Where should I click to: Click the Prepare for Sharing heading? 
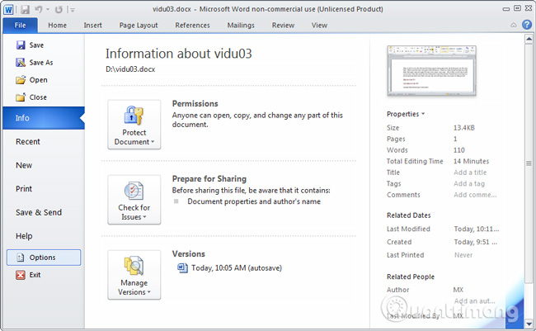(x=209, y=178)
